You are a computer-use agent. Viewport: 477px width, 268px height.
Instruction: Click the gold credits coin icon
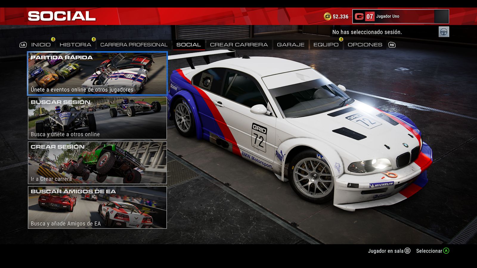coord(327,16)
